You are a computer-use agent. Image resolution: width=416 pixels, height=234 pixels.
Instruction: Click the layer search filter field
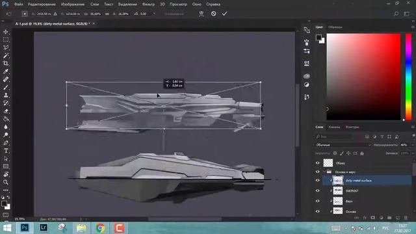333,136
